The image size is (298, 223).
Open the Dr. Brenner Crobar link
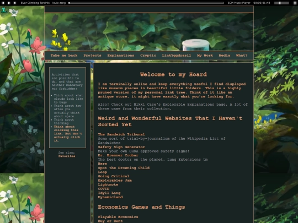click(118, 155)
